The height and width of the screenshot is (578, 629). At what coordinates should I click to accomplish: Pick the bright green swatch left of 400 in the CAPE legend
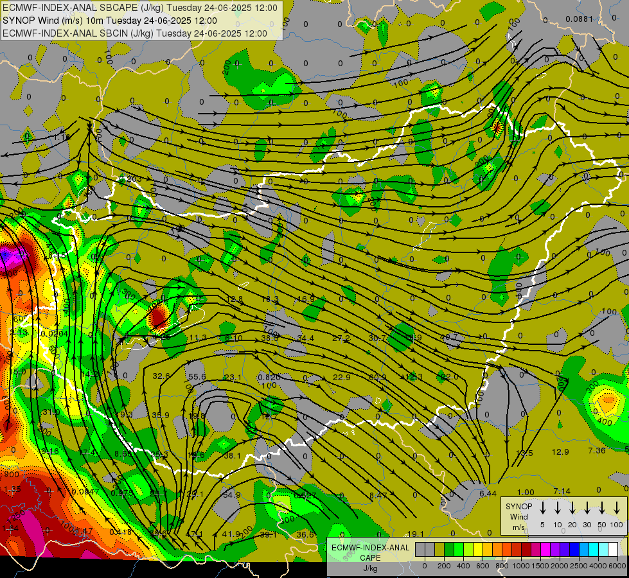click(x=459, y=550)
